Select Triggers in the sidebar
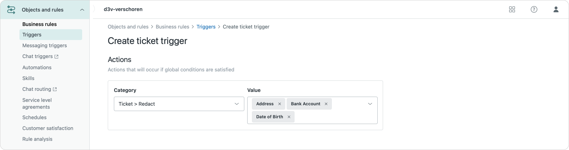The height and width of the screenshot is (150, 569). tap(32, 35)
